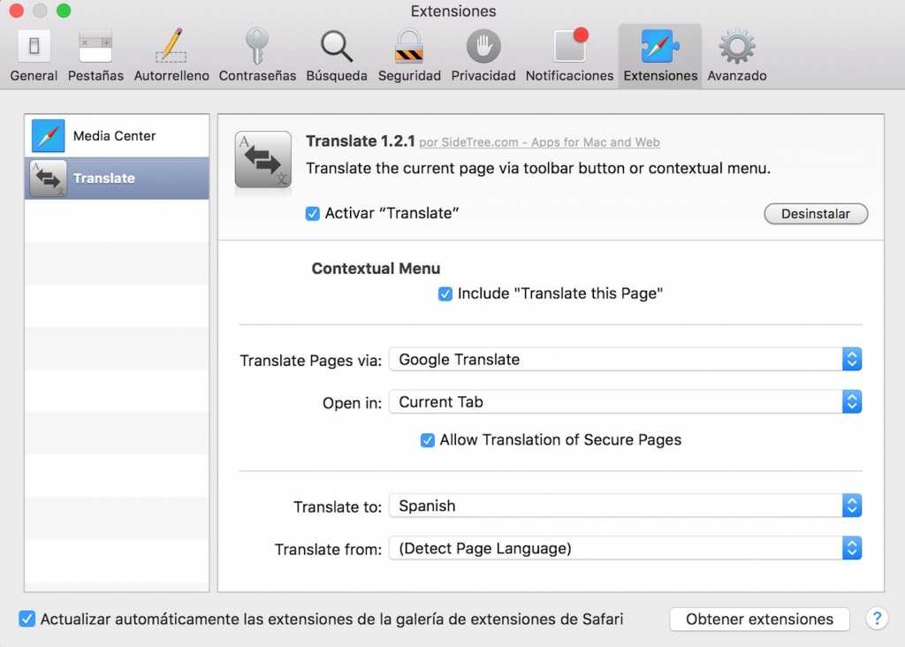Open the Autorrelleno pencil icon

click(171, 46)
